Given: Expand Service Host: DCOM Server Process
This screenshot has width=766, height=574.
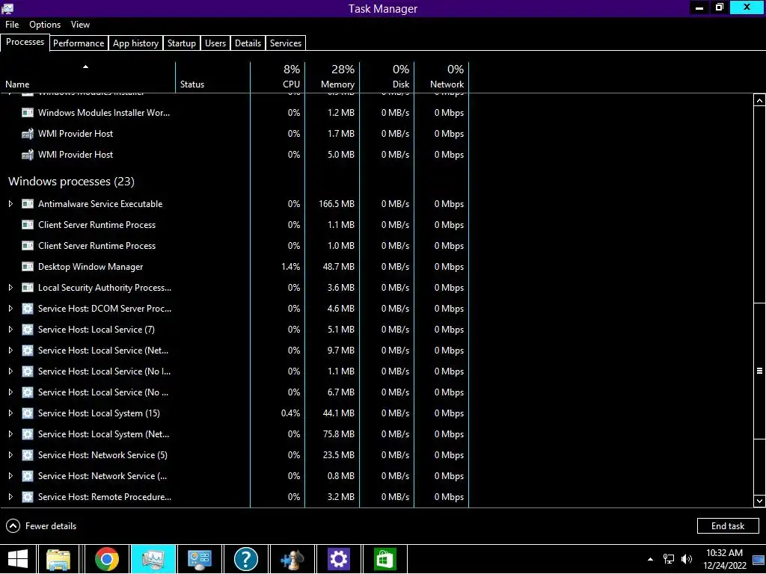Looking at the screenshot, I should coord(10,309).
